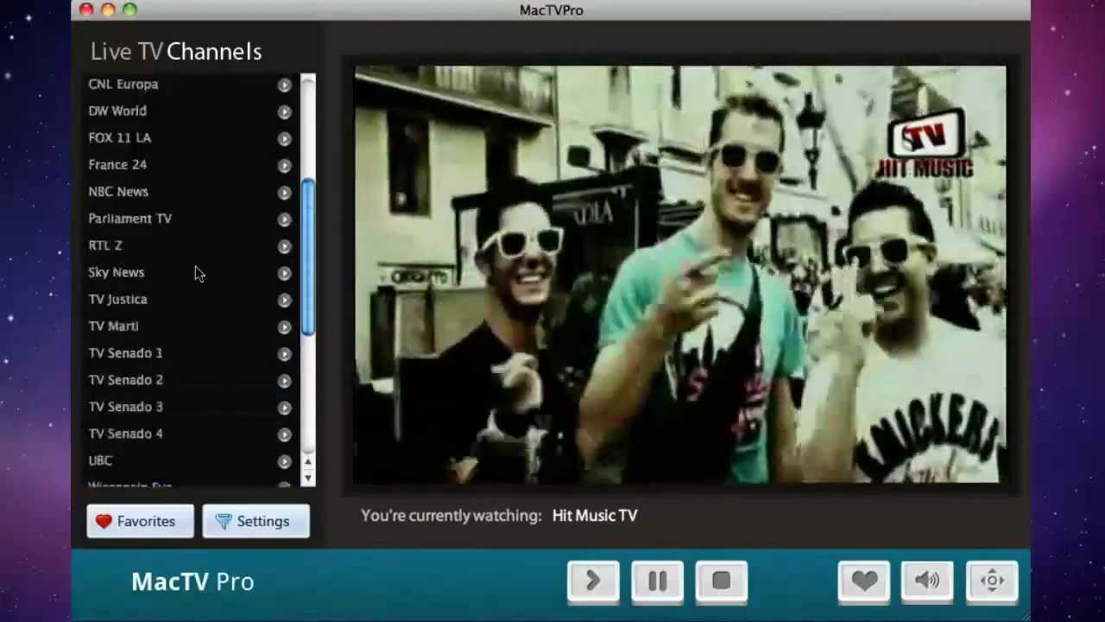Select TV Justica channel name

(118, 299)
